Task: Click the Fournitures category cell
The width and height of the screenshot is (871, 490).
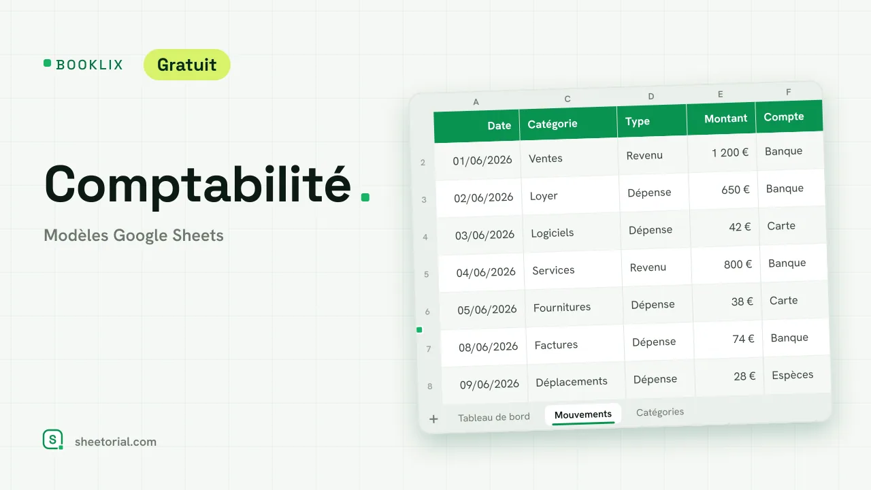Action: (x=574, y=307)
